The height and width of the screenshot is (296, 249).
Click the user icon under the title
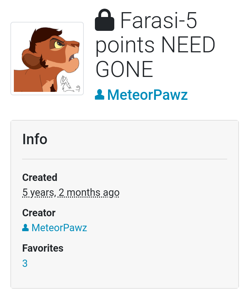point(99,95)
